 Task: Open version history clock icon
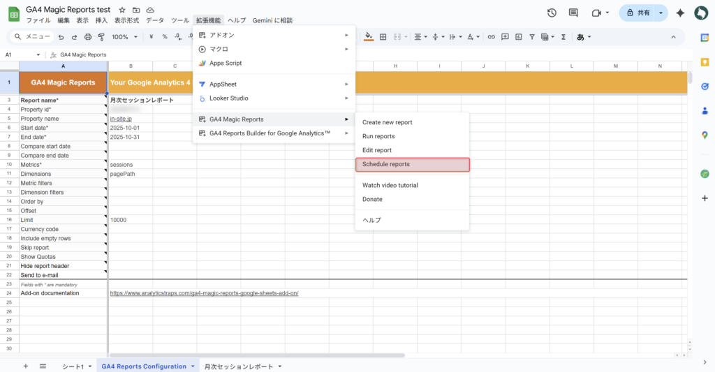[x=552, y=13]
